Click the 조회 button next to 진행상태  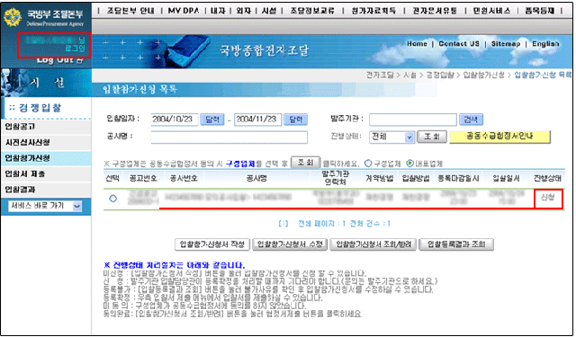pos(432,137)
